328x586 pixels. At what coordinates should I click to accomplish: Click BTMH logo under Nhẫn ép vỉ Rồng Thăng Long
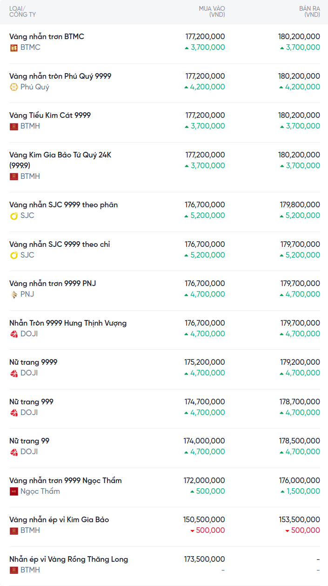(x=14, y=570)
